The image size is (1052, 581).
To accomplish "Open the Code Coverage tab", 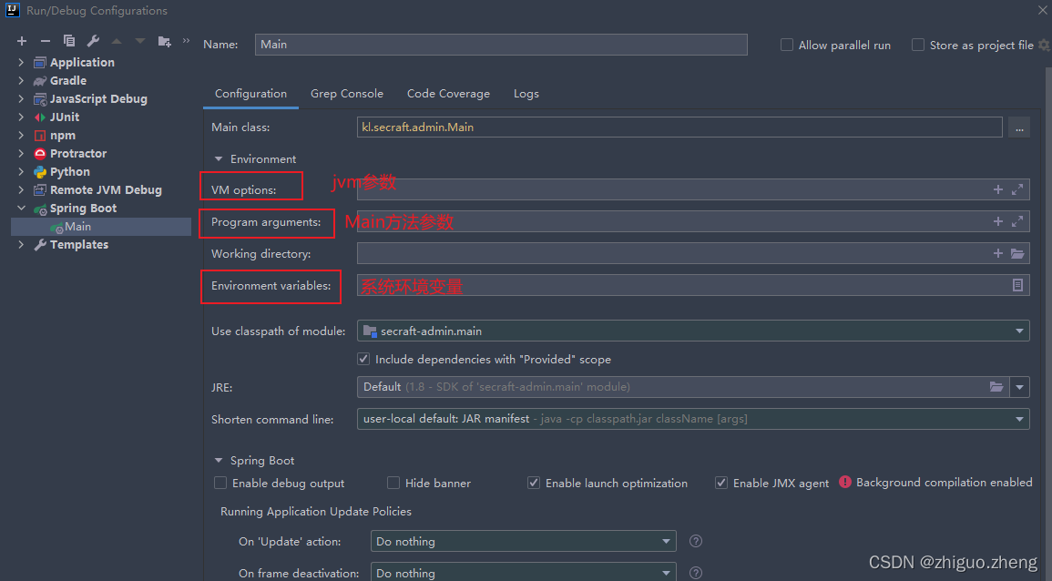I will [x=448, y=93].
